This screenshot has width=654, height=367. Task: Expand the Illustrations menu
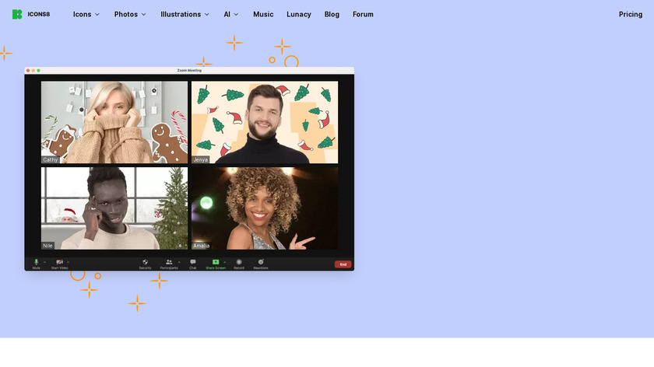click(x=185, y=14)
